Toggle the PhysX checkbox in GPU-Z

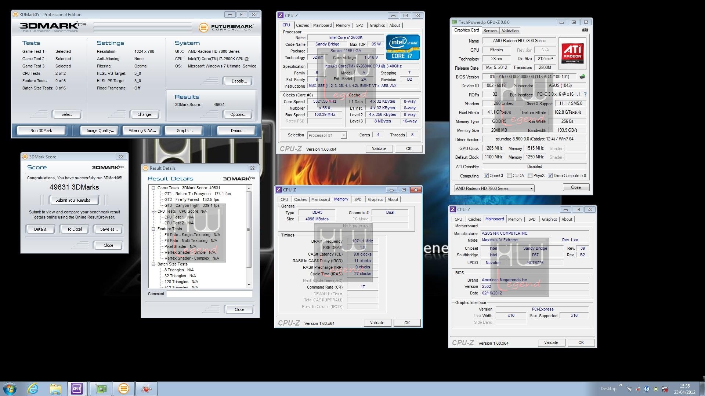(x=530, y=176)
